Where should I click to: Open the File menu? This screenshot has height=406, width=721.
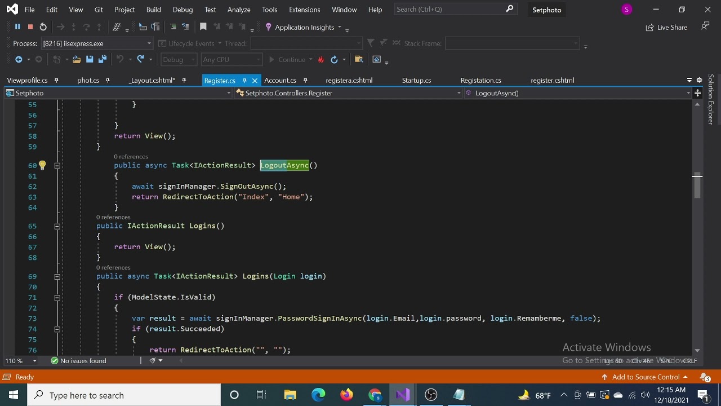coord(29,10)
